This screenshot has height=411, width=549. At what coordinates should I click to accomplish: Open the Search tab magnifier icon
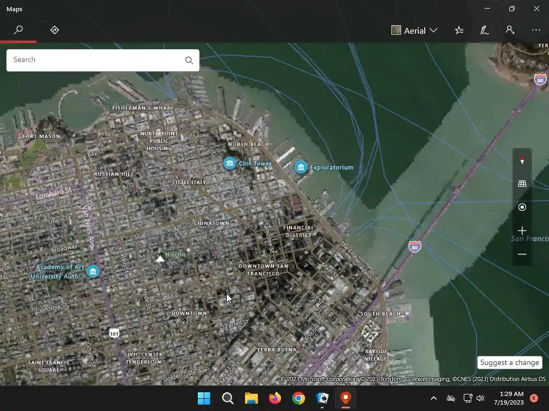(x=18, y=30)
